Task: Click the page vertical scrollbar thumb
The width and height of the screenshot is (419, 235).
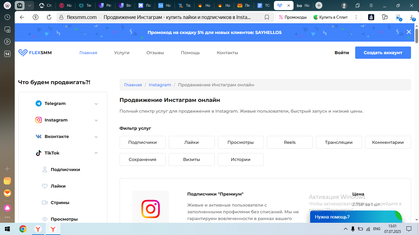Action: [417, 36]
